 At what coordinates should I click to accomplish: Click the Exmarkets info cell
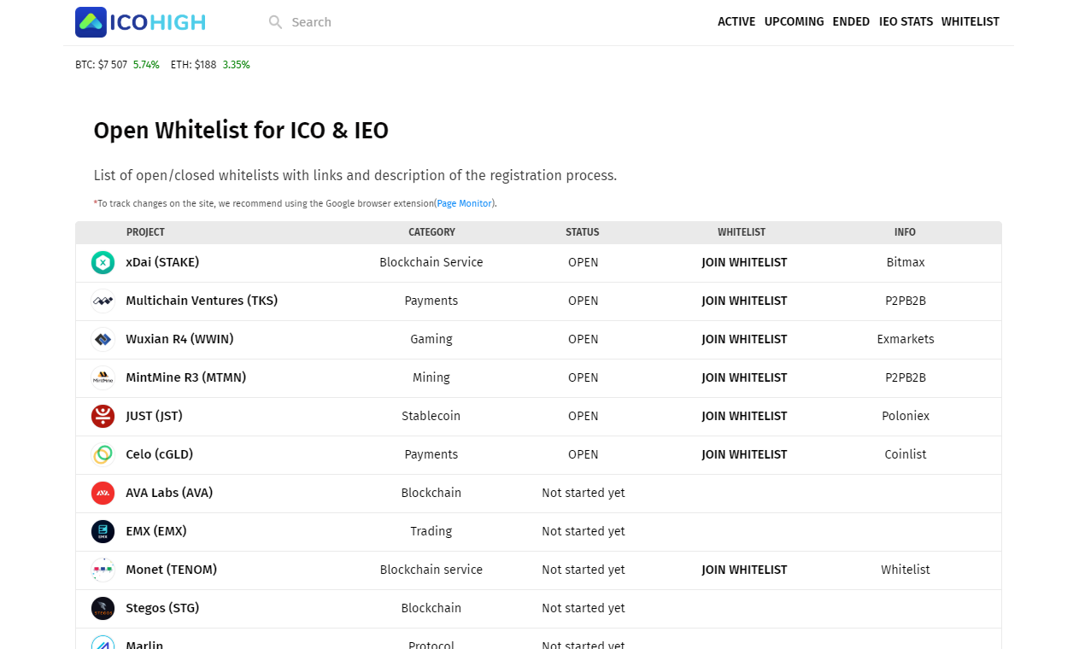coord(906,340)
